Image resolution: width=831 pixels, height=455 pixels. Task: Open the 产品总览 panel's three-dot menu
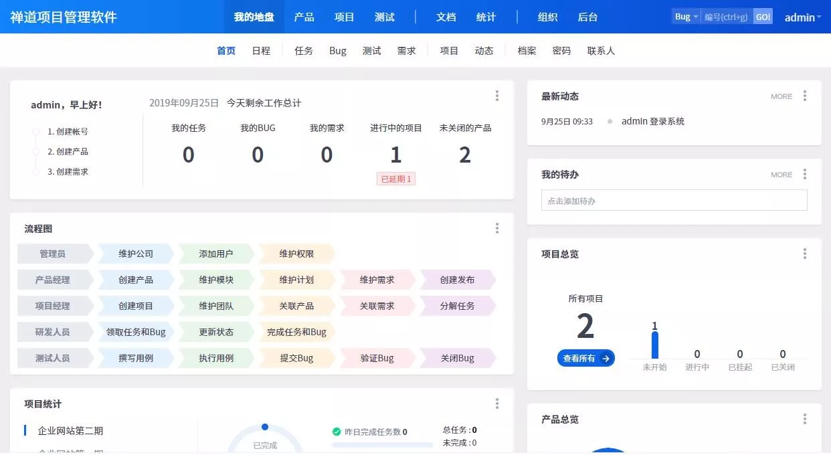coord(804,419)
